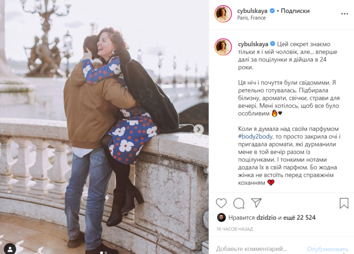Open dzidzio profile from likes
Screen dimensions: 354x254
pyautogui.click(x=267, y=217)
